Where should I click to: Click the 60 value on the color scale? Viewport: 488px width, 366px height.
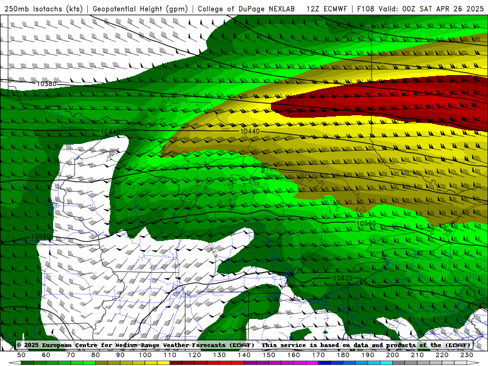46,355
